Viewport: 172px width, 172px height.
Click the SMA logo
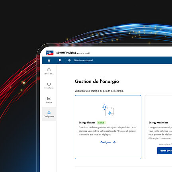click(49, 53)
